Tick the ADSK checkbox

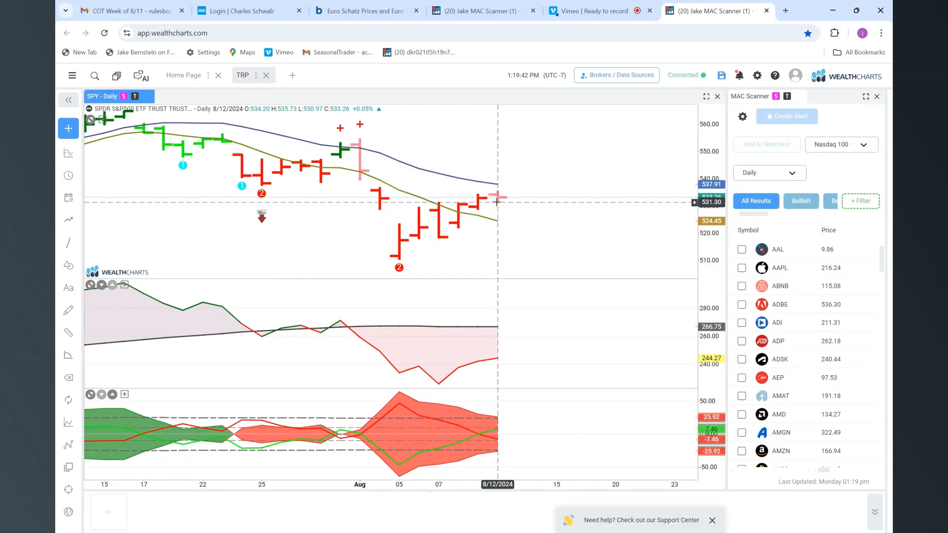pyautogui.click(x=742, y=359)
